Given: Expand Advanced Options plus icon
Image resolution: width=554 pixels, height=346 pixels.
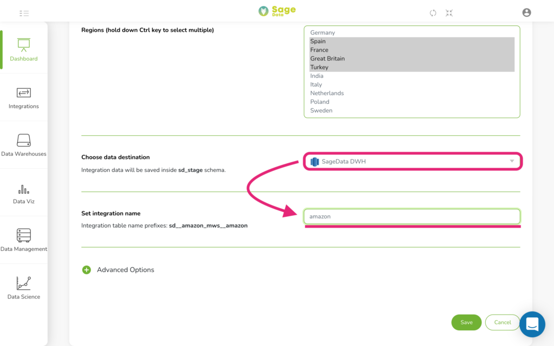Looking at the screenshot, I should (87, 270).
